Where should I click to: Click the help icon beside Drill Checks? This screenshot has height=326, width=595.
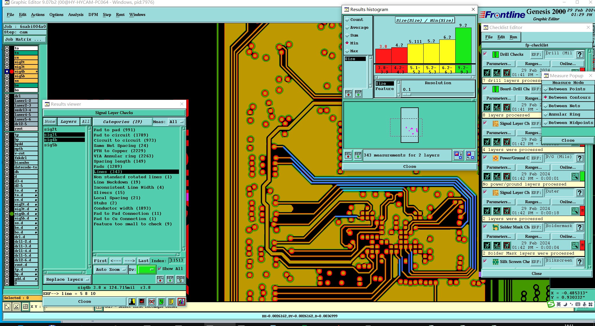coord(580,55)
